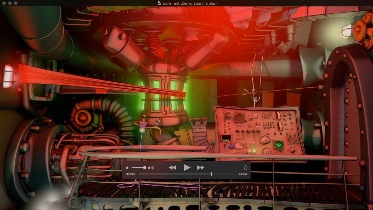Open the Share menu icon
Viewport: 373px width, 210px height.
point(246,167)
